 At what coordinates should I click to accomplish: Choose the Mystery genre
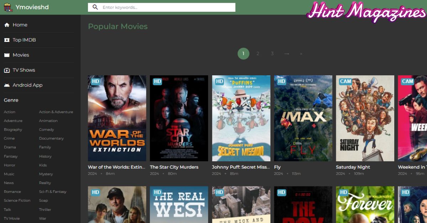pos(46,174)
